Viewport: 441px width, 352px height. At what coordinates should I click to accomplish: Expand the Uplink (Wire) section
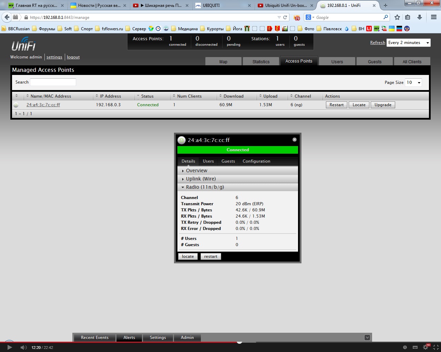(201, 179)
